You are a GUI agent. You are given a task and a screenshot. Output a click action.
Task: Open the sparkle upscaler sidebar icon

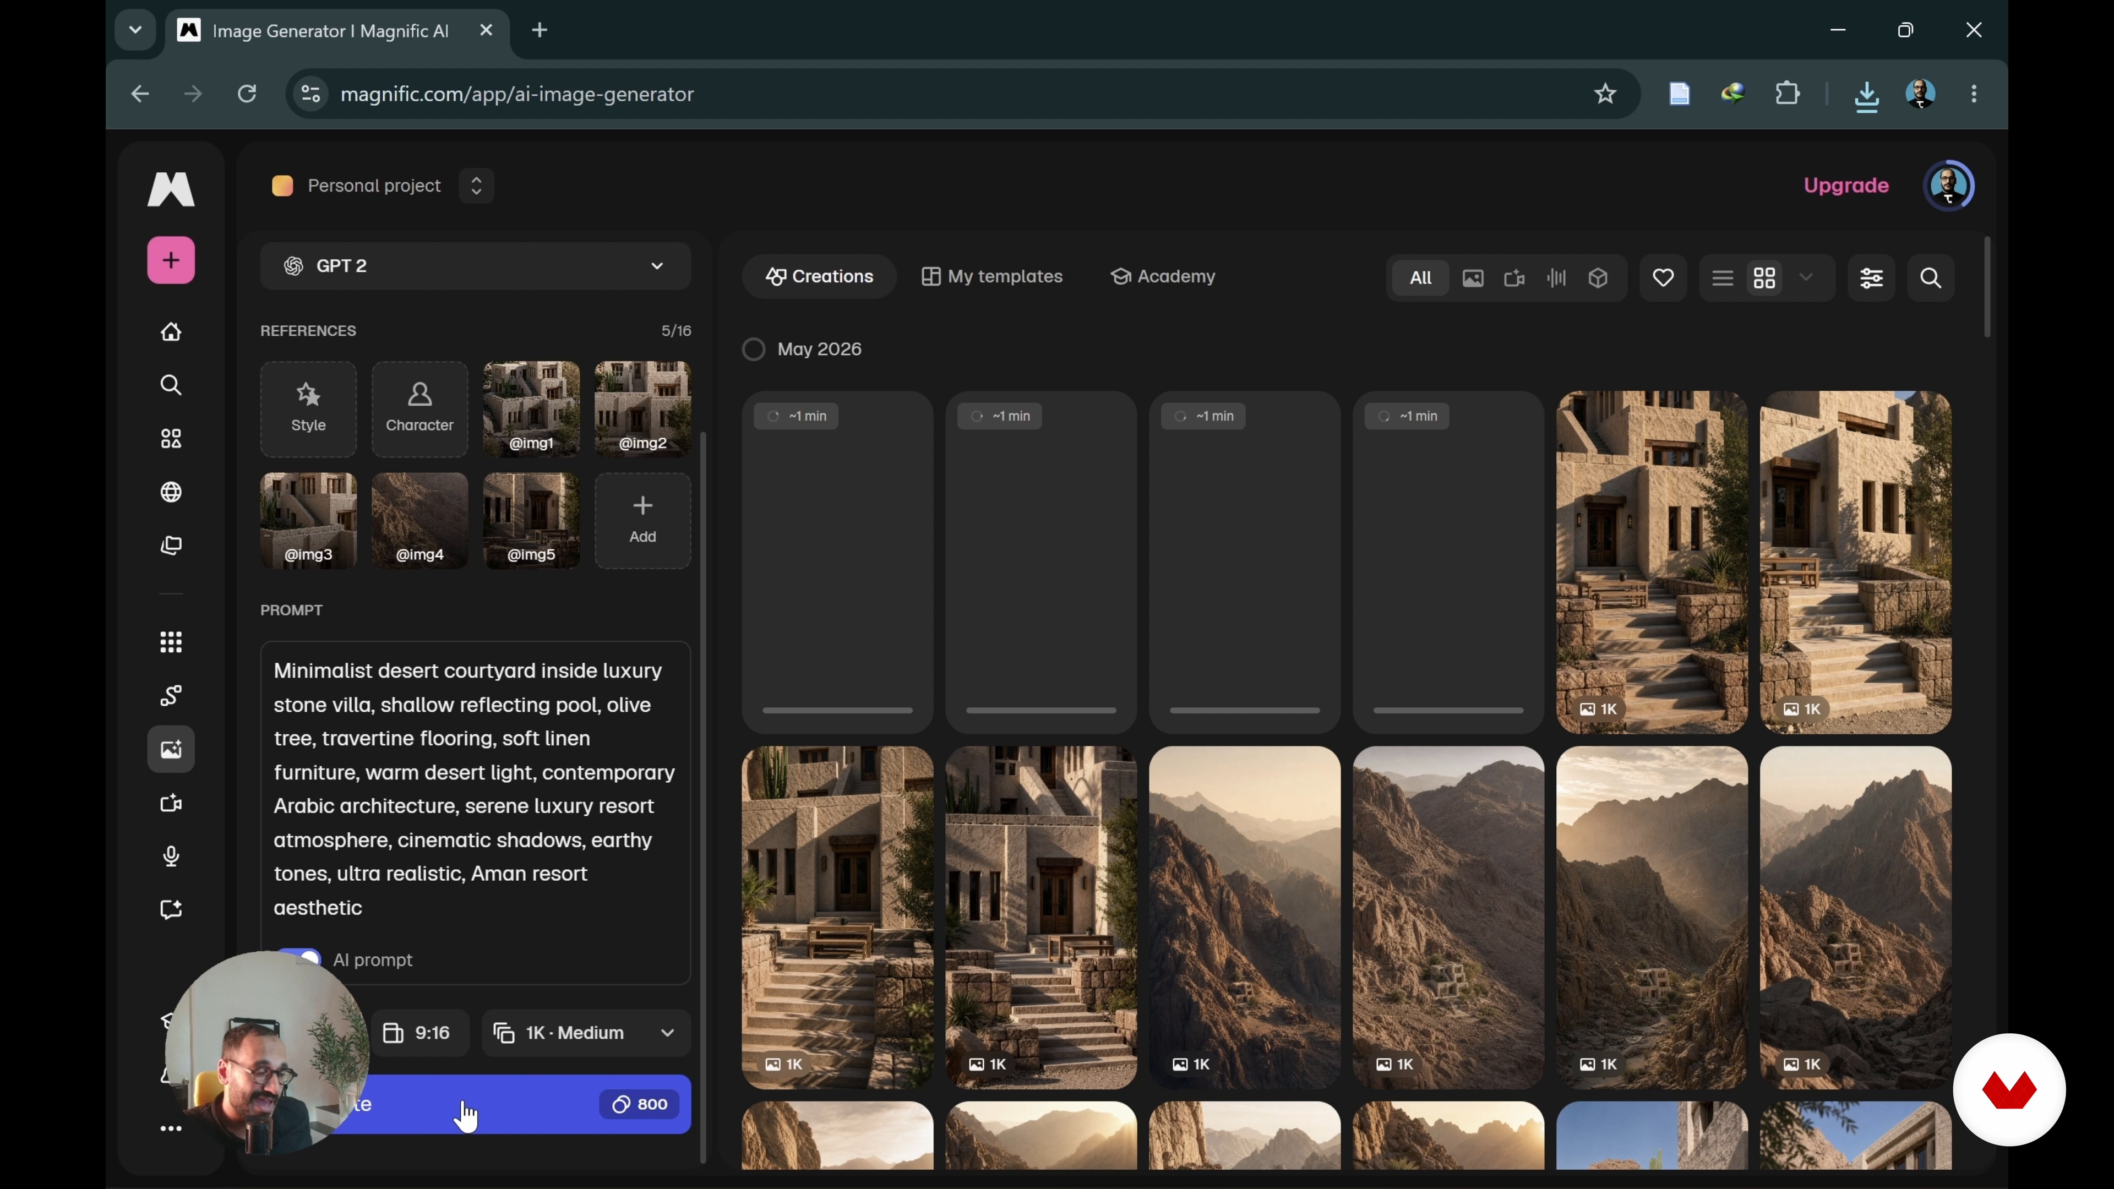coord(171,910)
